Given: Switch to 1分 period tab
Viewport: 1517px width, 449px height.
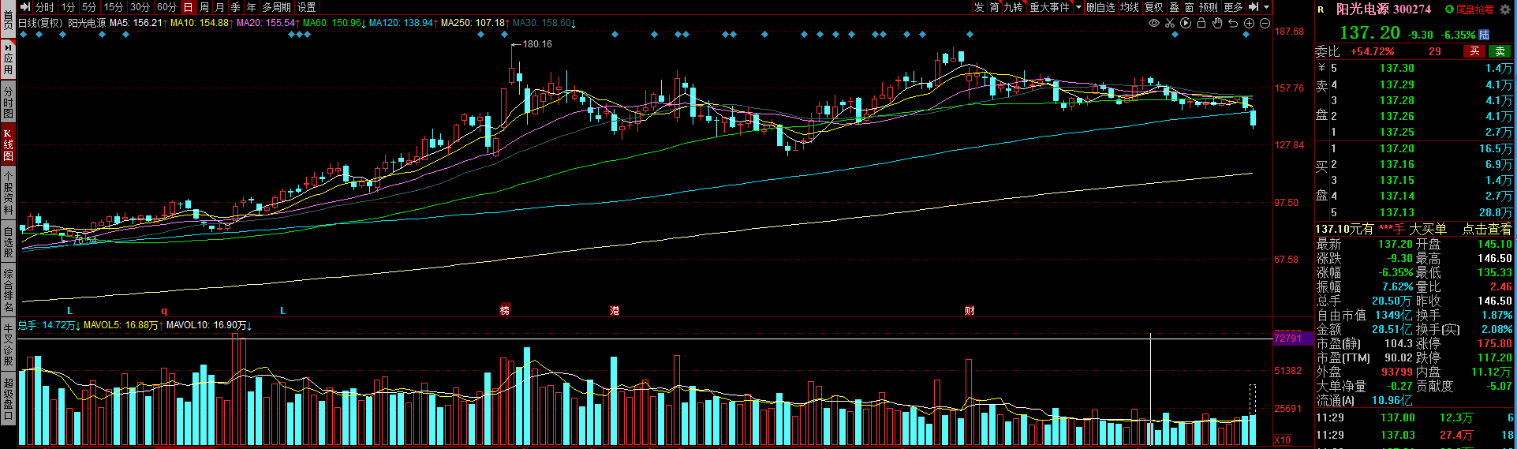Looking at the screenshot, I should 68,7.
